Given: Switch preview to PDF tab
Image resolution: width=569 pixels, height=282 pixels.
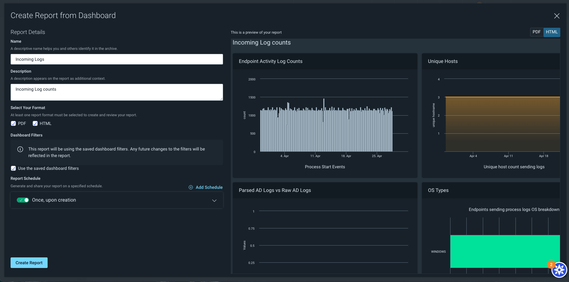Looking at the screenshot, I should point(537,32).
